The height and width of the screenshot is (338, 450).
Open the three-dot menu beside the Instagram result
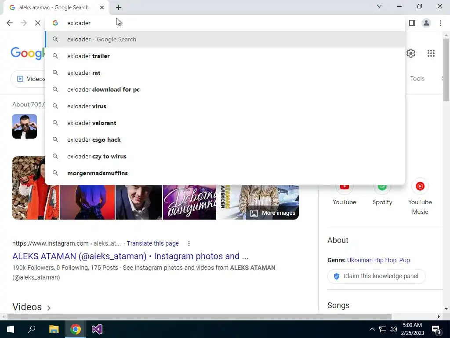click(x=189, y=243)
